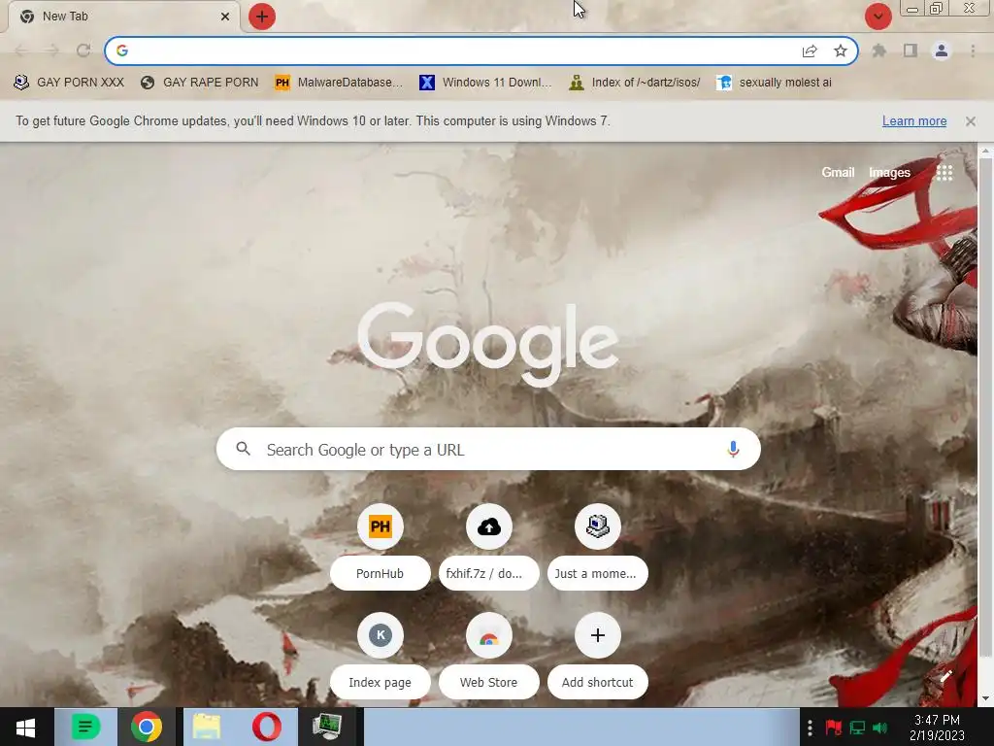
Task: Open the red tab search chevron
Action: coord(878,17)
